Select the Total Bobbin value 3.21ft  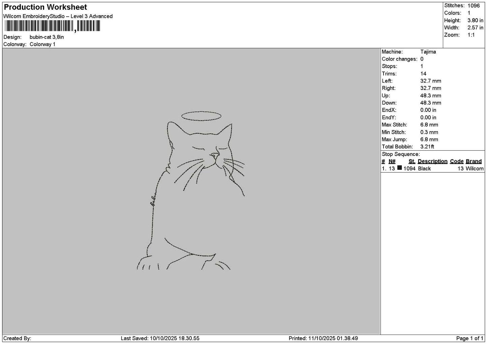pos(427,147)
